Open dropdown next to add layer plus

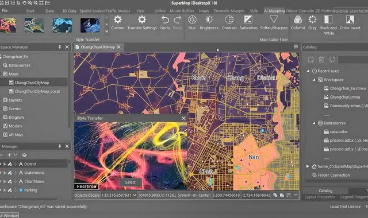coord(16,155)
